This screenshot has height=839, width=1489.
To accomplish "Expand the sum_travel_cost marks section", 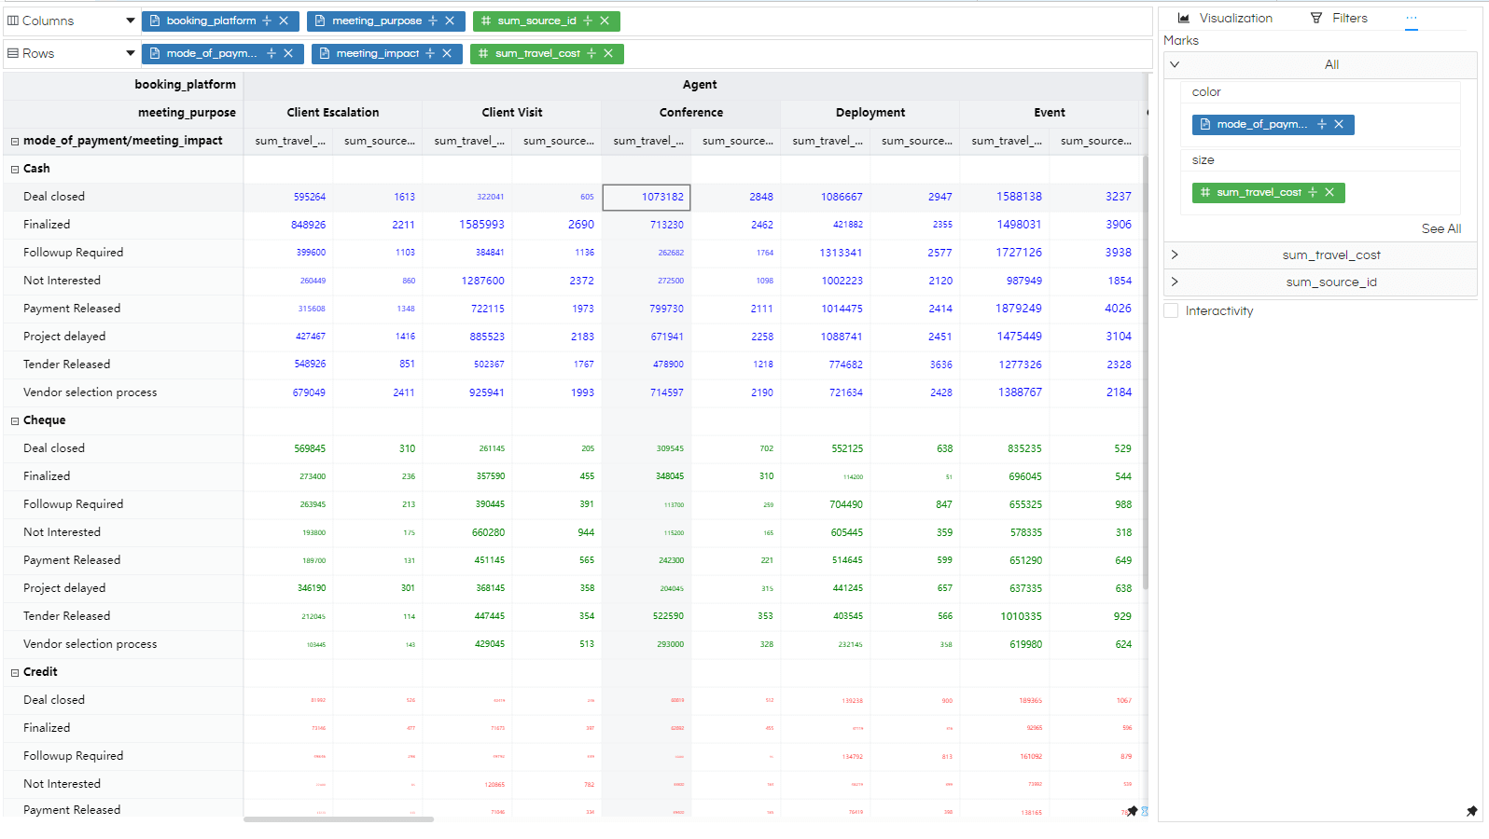I will pos(1175,254).
